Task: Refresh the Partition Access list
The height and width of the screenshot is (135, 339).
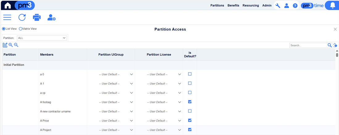Action: coord(22,18)
